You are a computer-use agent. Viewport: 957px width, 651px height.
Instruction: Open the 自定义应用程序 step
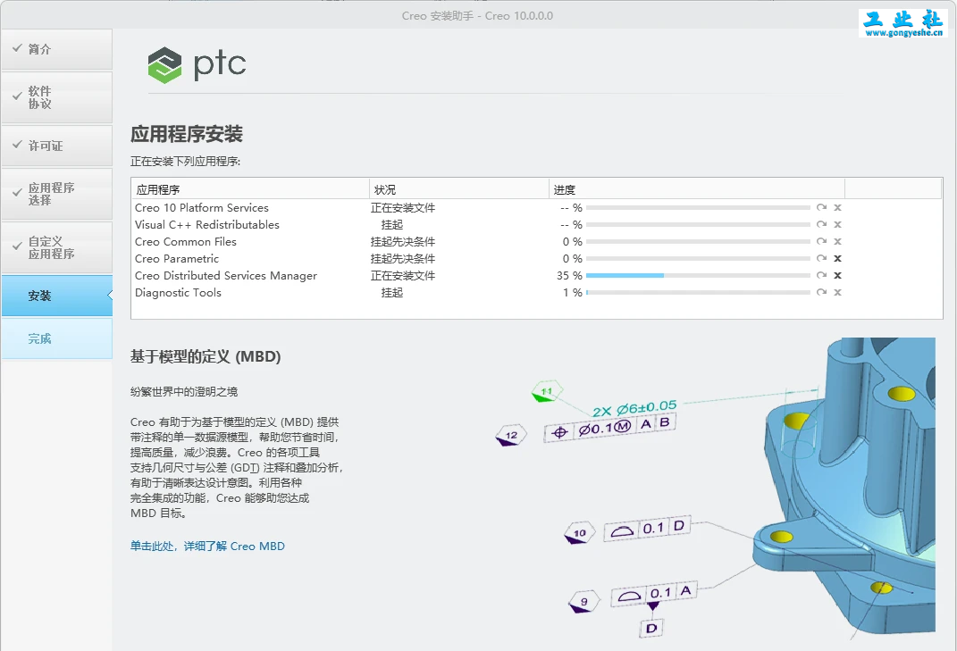57,247
